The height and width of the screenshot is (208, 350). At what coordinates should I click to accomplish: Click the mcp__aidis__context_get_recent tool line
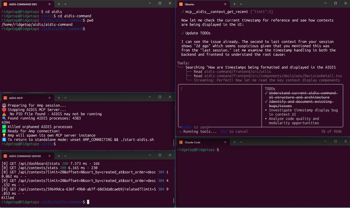pyautogui.click(x=227, y=12)
